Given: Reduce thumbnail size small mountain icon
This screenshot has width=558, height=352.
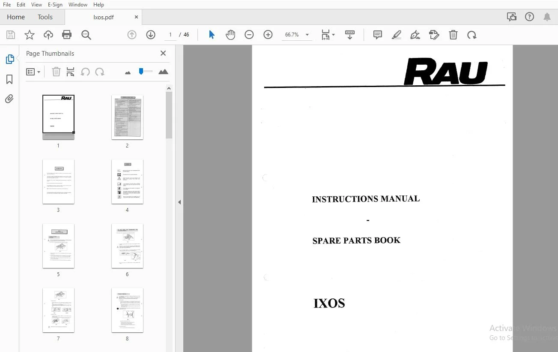Looking at the screenshot, I should pyautogui.click(x=128, y=72).
